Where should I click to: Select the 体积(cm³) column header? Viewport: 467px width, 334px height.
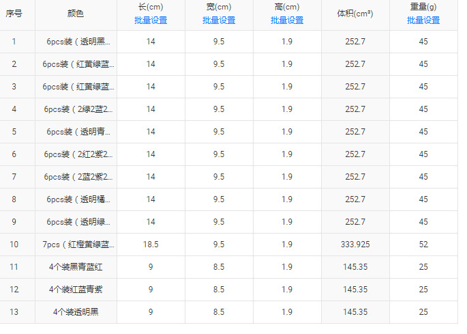pos(355,14)
